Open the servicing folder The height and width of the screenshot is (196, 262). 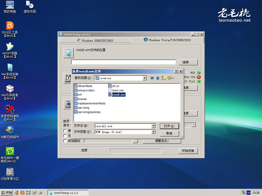pos(82,108)
